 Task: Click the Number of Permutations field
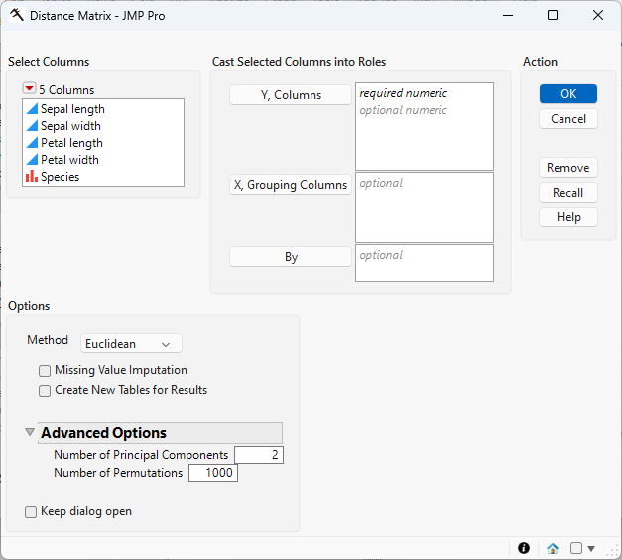212,473
